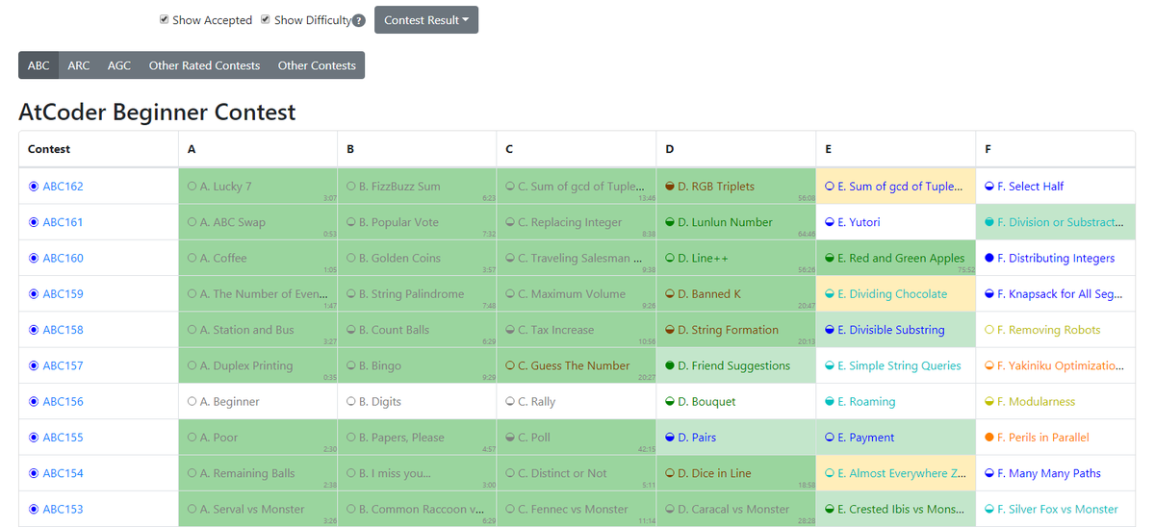Image resolution: width=1155 pixels, height=527 pixels.
Task: Open problem C. Traveling Salesman
Action: pyautogui.click(x=579, y=258)
